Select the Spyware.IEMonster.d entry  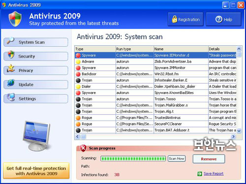[x=172, y=55]
